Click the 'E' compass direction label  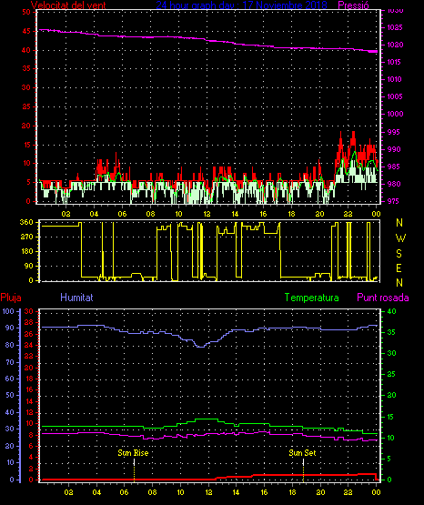tap(399, 268)
